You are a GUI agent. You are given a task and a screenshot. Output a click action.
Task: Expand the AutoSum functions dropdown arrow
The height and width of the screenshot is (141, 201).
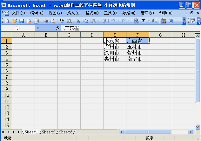(149, 21)
